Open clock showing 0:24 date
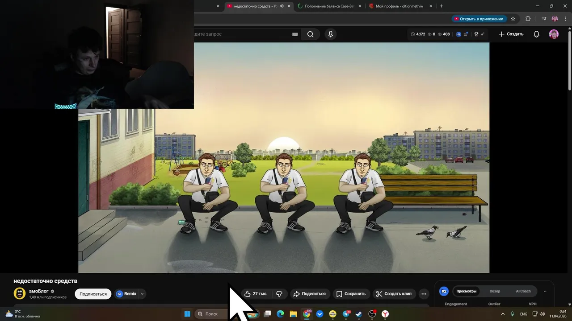The height and width of the screenshot is (321, 572). tap(558, 314)
